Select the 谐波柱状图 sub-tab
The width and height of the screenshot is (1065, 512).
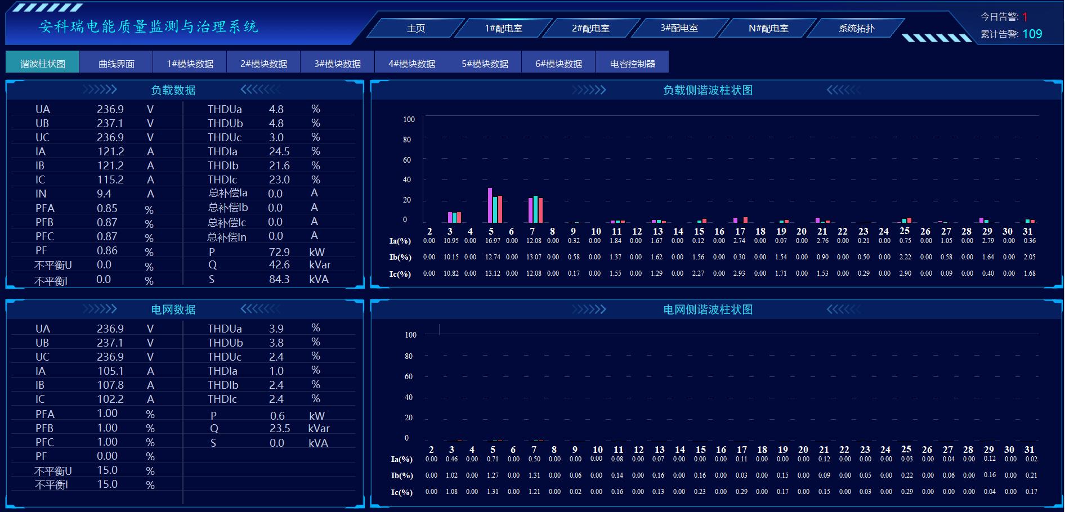pos(43,64)
